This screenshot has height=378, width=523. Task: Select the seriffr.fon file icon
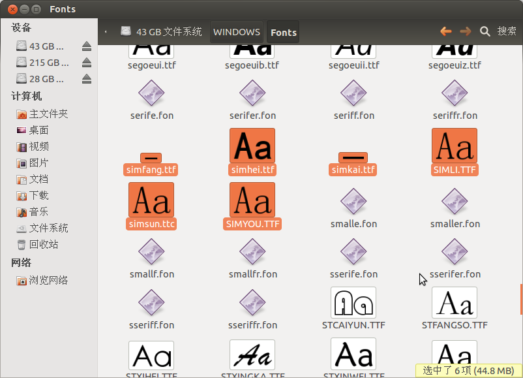coord(455,93)
